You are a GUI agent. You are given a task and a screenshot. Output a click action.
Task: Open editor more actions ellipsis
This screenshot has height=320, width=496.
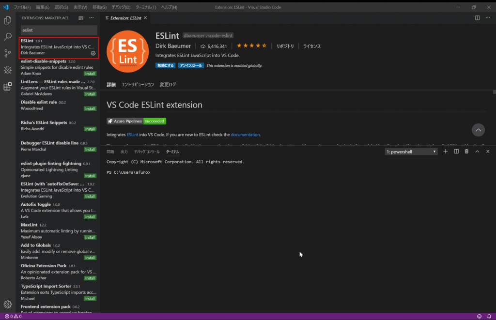click(488, 18)
